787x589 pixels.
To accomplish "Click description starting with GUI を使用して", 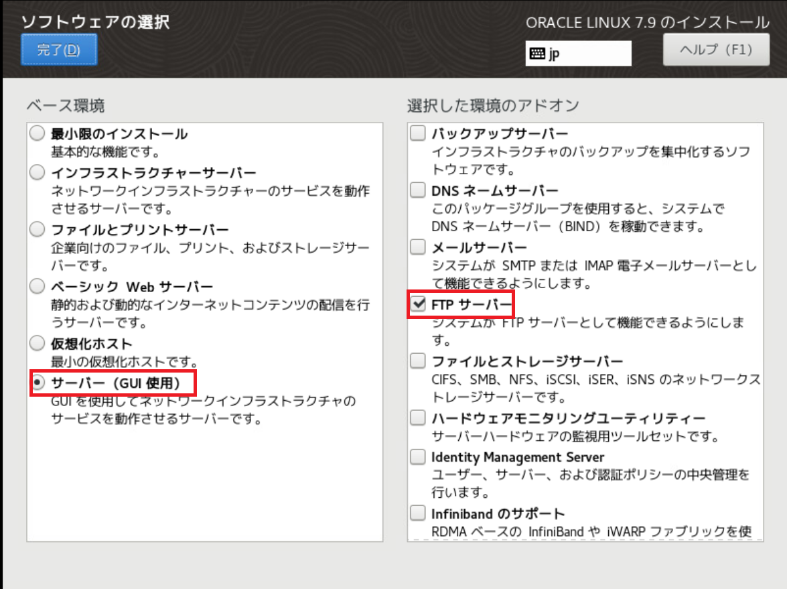I will pyautogui.click(x=204, y=409).
